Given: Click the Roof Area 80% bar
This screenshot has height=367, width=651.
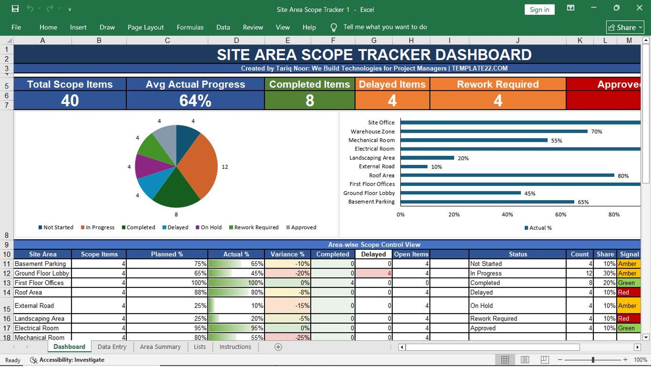Looking at the screenshot, I should click(x=508, y=175).
